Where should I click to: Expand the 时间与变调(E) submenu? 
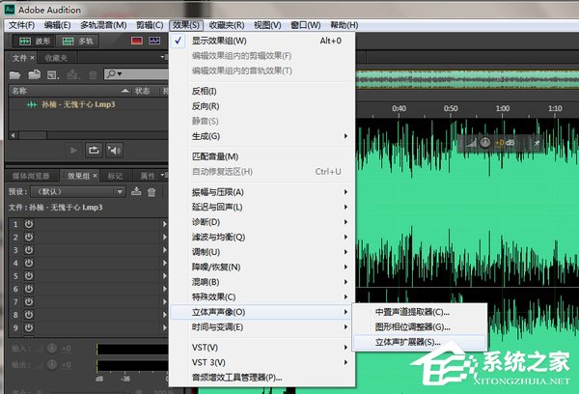[262, 327]
